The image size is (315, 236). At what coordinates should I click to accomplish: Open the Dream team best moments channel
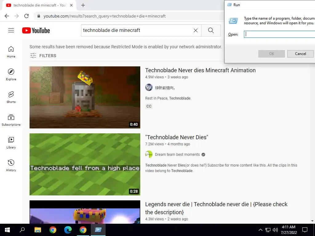pyautogui.click(x=177, y=155)
